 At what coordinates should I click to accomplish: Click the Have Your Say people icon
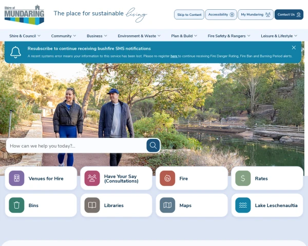[x=92, y=178]
